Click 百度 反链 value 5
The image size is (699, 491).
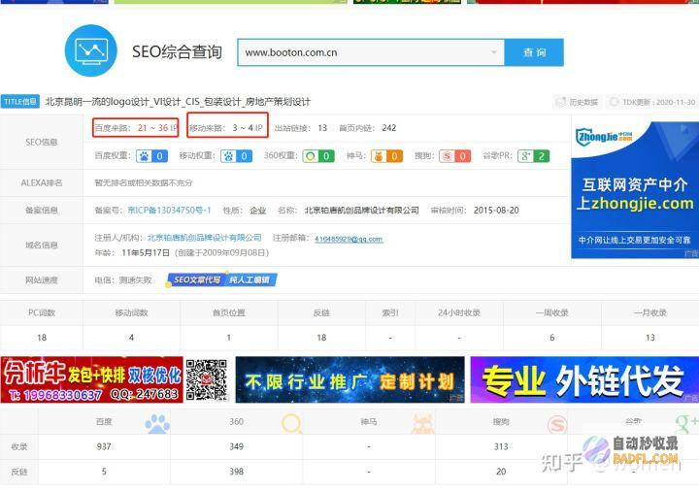pos(104,472)
